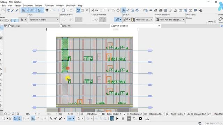Image resolution: width=223 pixels, height=125 pixels.
Task: Click the home-shaped roof icon in toolbar
Action: pos(118,10)
